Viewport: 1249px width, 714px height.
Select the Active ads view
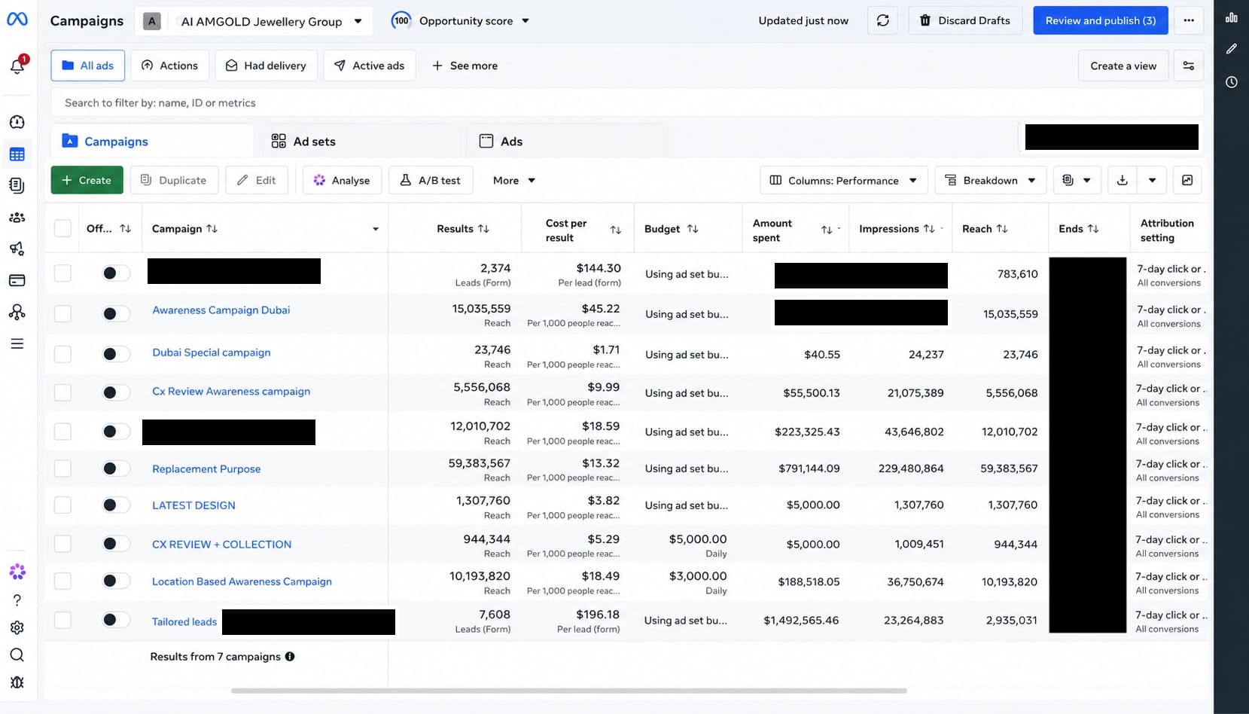pyautogui.click(x=369, y=66)
